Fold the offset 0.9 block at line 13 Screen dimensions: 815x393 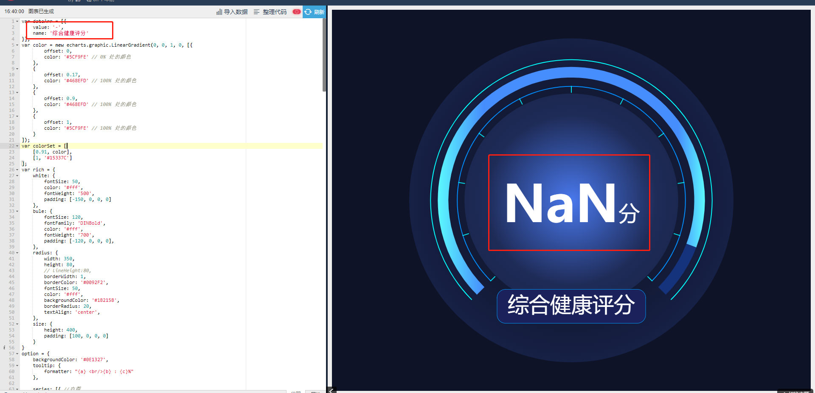(x=17, y=92)
